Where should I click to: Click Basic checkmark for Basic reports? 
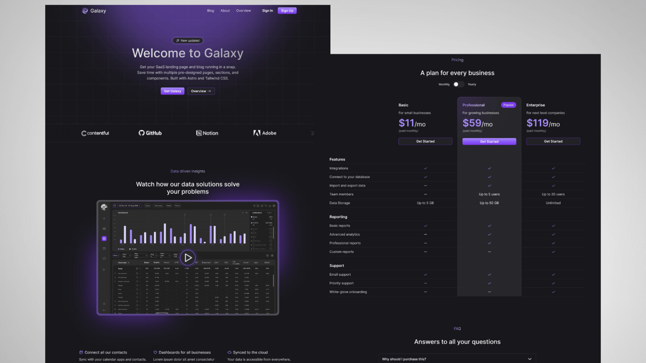pos(426,226)
